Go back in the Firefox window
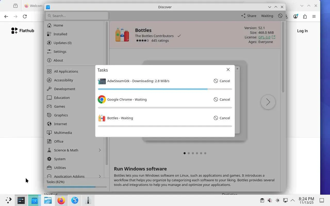The height and width of the screenshot is (206, 330). click(x=6, y=16)
